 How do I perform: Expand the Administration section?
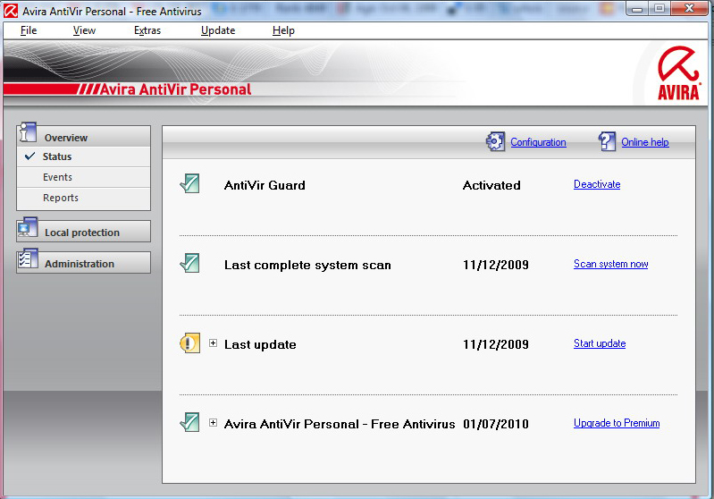pos(83,263)
